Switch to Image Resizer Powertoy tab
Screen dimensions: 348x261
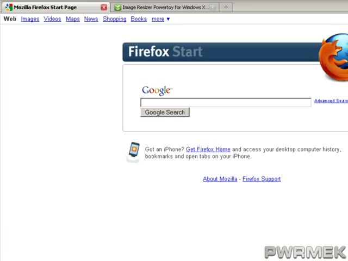pyautogui.click(x=164, y=7)
